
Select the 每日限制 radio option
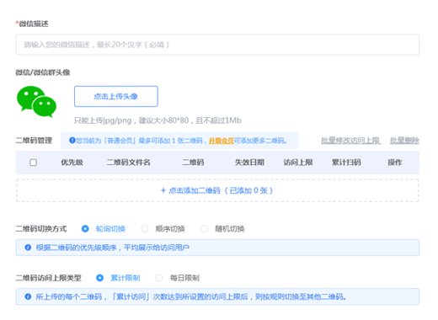(178, 278)
